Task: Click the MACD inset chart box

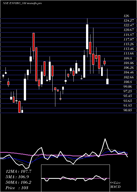Action: coord(75,178)
